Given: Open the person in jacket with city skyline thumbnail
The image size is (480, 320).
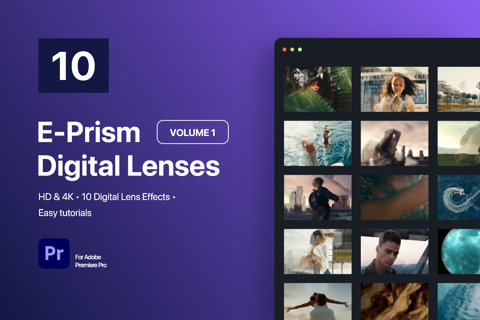Looking at the screenshot, I should coord(318,197).
